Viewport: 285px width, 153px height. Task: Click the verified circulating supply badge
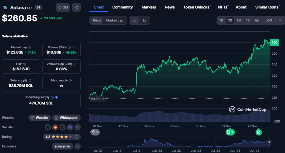(x=57, y=97)
